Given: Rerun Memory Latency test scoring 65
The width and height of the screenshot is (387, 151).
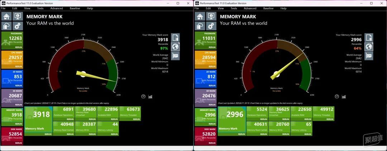Looking at the screenshot, I should coord(308,134).
